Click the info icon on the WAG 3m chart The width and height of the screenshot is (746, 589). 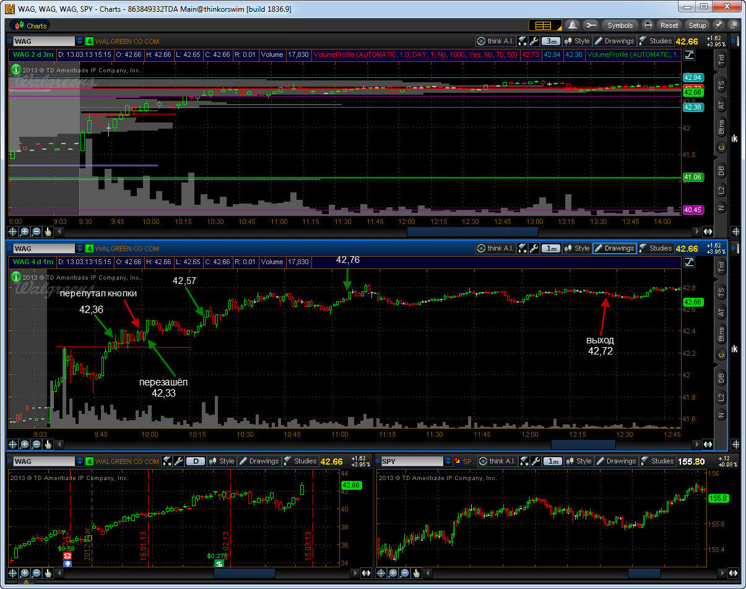click(15, 70)
